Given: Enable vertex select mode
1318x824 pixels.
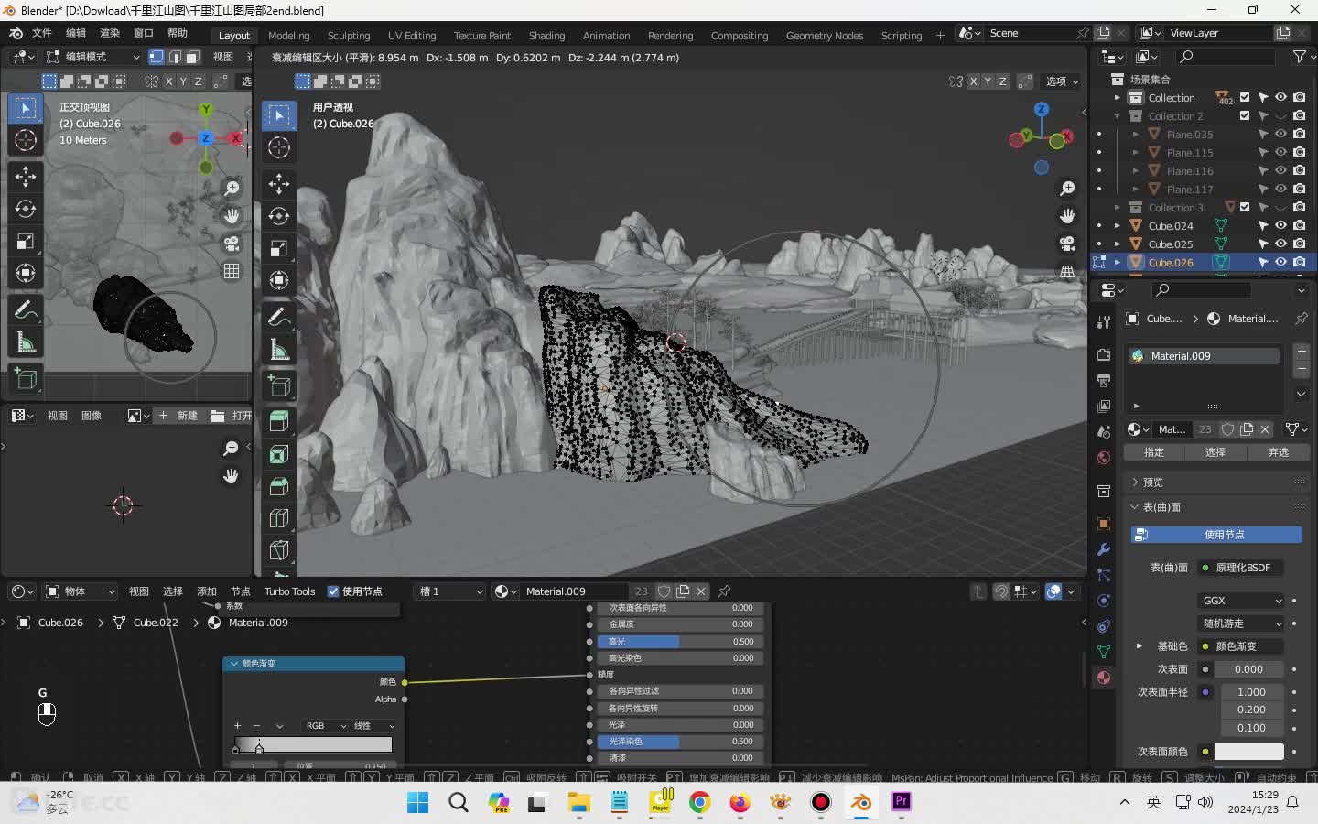Looking at the screenshot, I should [157, 57].
